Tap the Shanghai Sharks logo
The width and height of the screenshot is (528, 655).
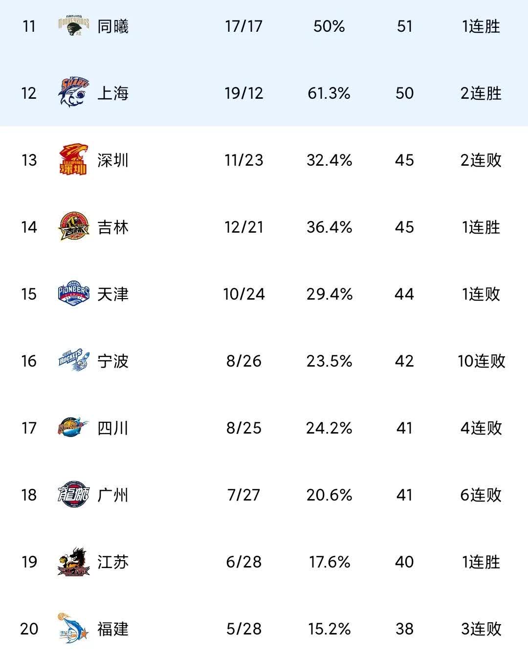(74, 93)
